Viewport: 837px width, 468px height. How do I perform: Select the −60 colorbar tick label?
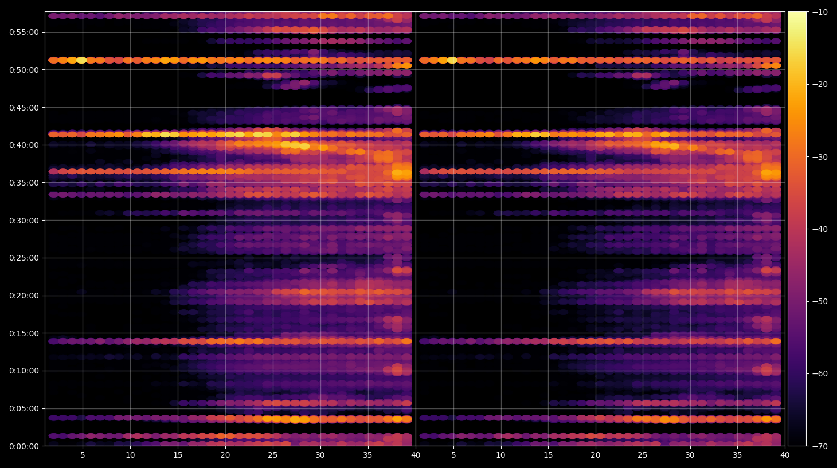[820, 373]
